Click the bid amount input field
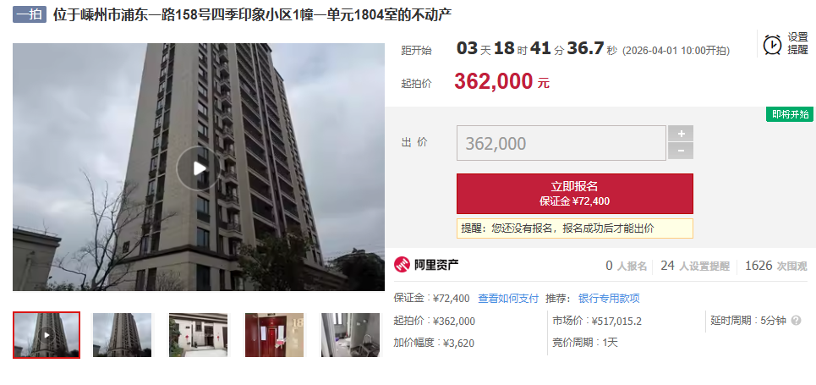The height and width of the screenshot is (385, 816). (x=561, y=143)
